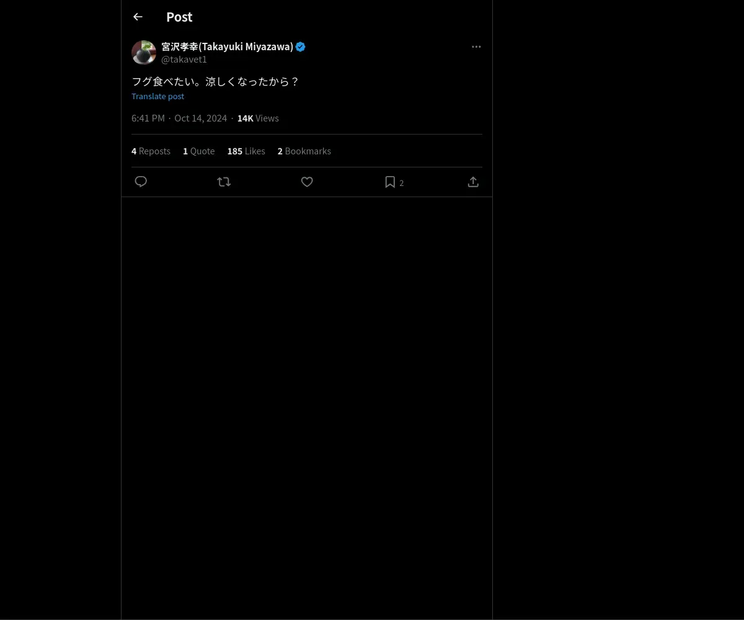Click the 6:41 PM Oct 14, 2024 timestamp
The width and height of the screenshot is (744, 620).
179,118
